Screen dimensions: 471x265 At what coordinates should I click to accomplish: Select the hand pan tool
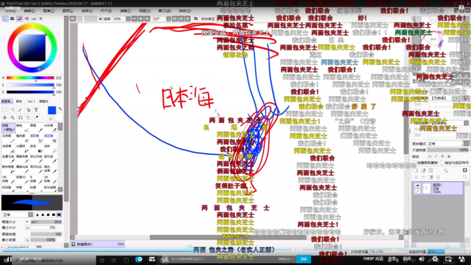click(28, 118)
